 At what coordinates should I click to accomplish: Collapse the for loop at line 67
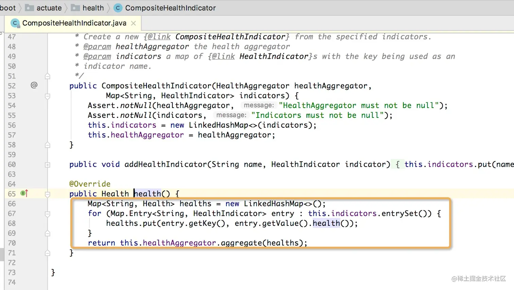pyautogui.click(x=48, y=214)
